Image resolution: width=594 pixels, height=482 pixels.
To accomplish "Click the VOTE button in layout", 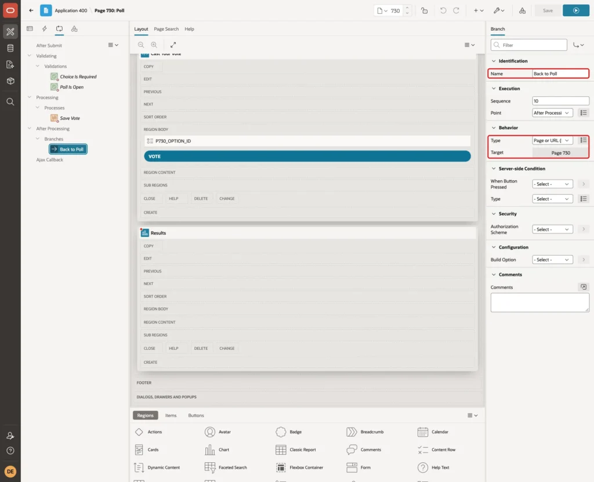I will click(x=307, y=156).
